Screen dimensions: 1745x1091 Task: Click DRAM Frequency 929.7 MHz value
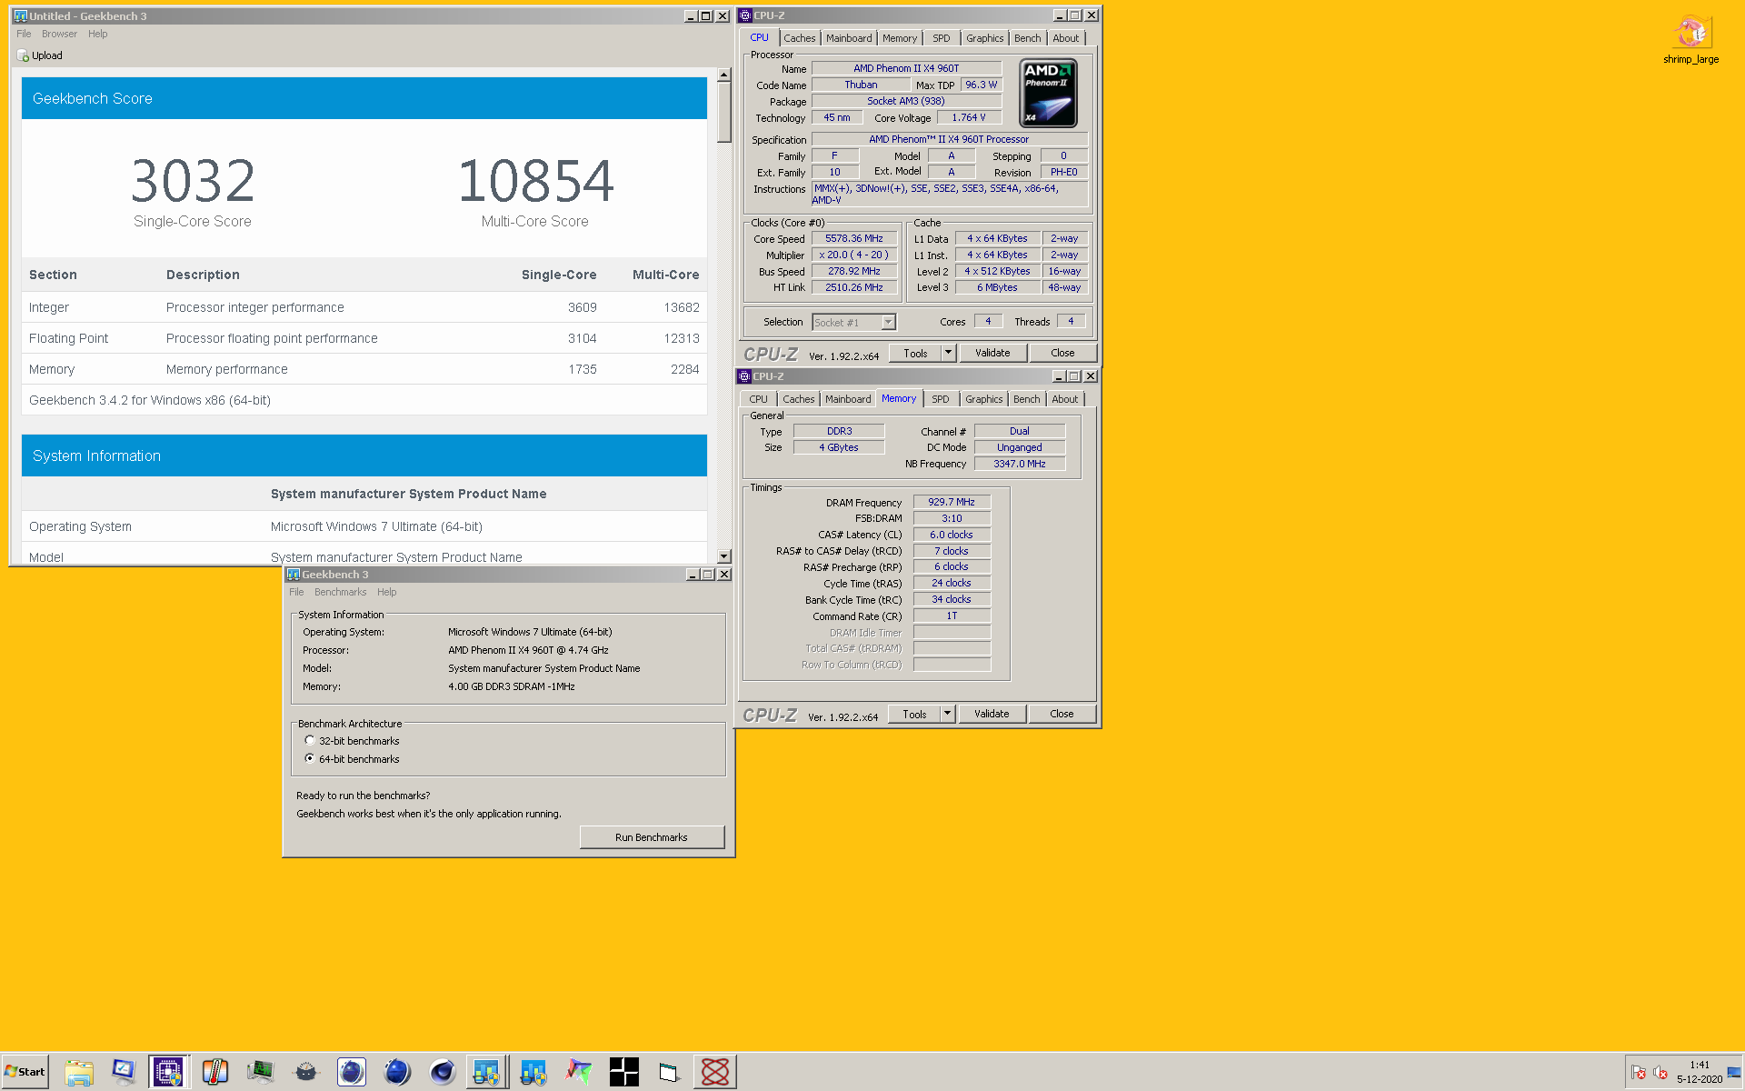(x=952, y=502)
